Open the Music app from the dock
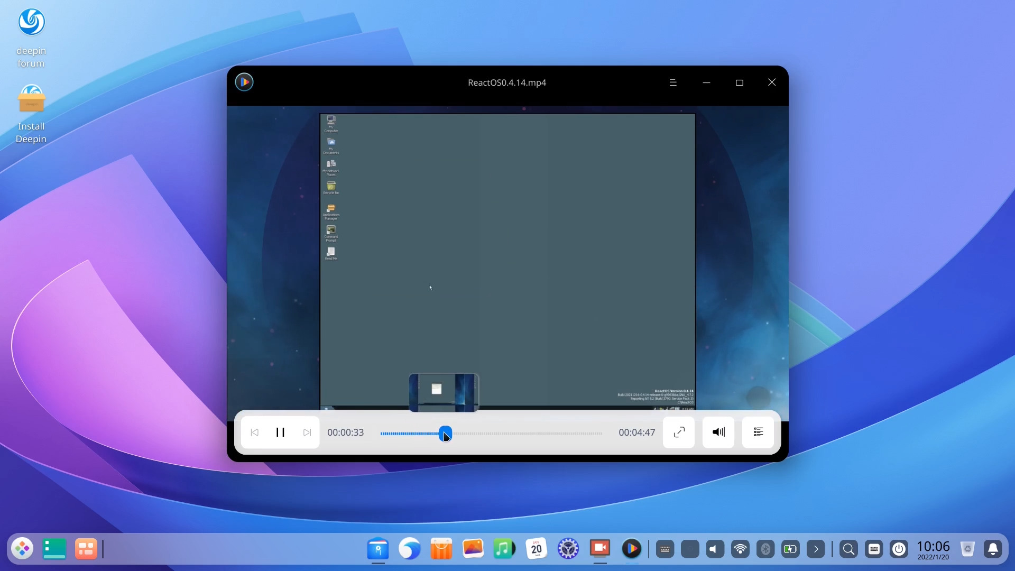 (505, 549)
